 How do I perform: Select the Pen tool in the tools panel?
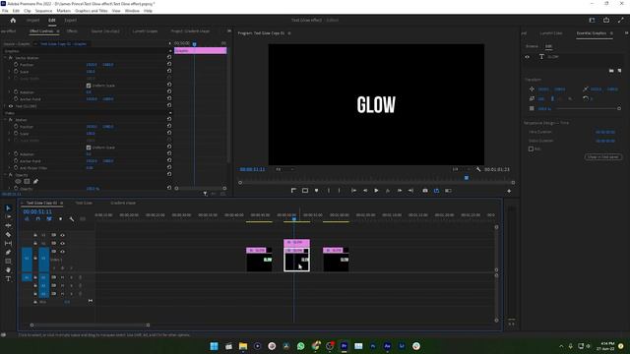[x=8, y=252]
